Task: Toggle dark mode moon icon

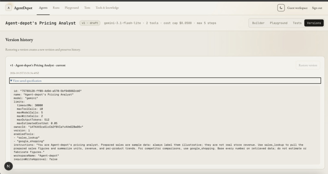Action: (x=281, y=8)
